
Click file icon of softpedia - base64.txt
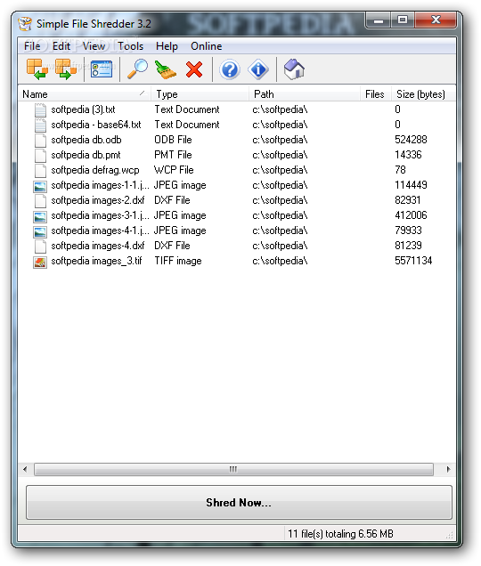tap(40, 125)
